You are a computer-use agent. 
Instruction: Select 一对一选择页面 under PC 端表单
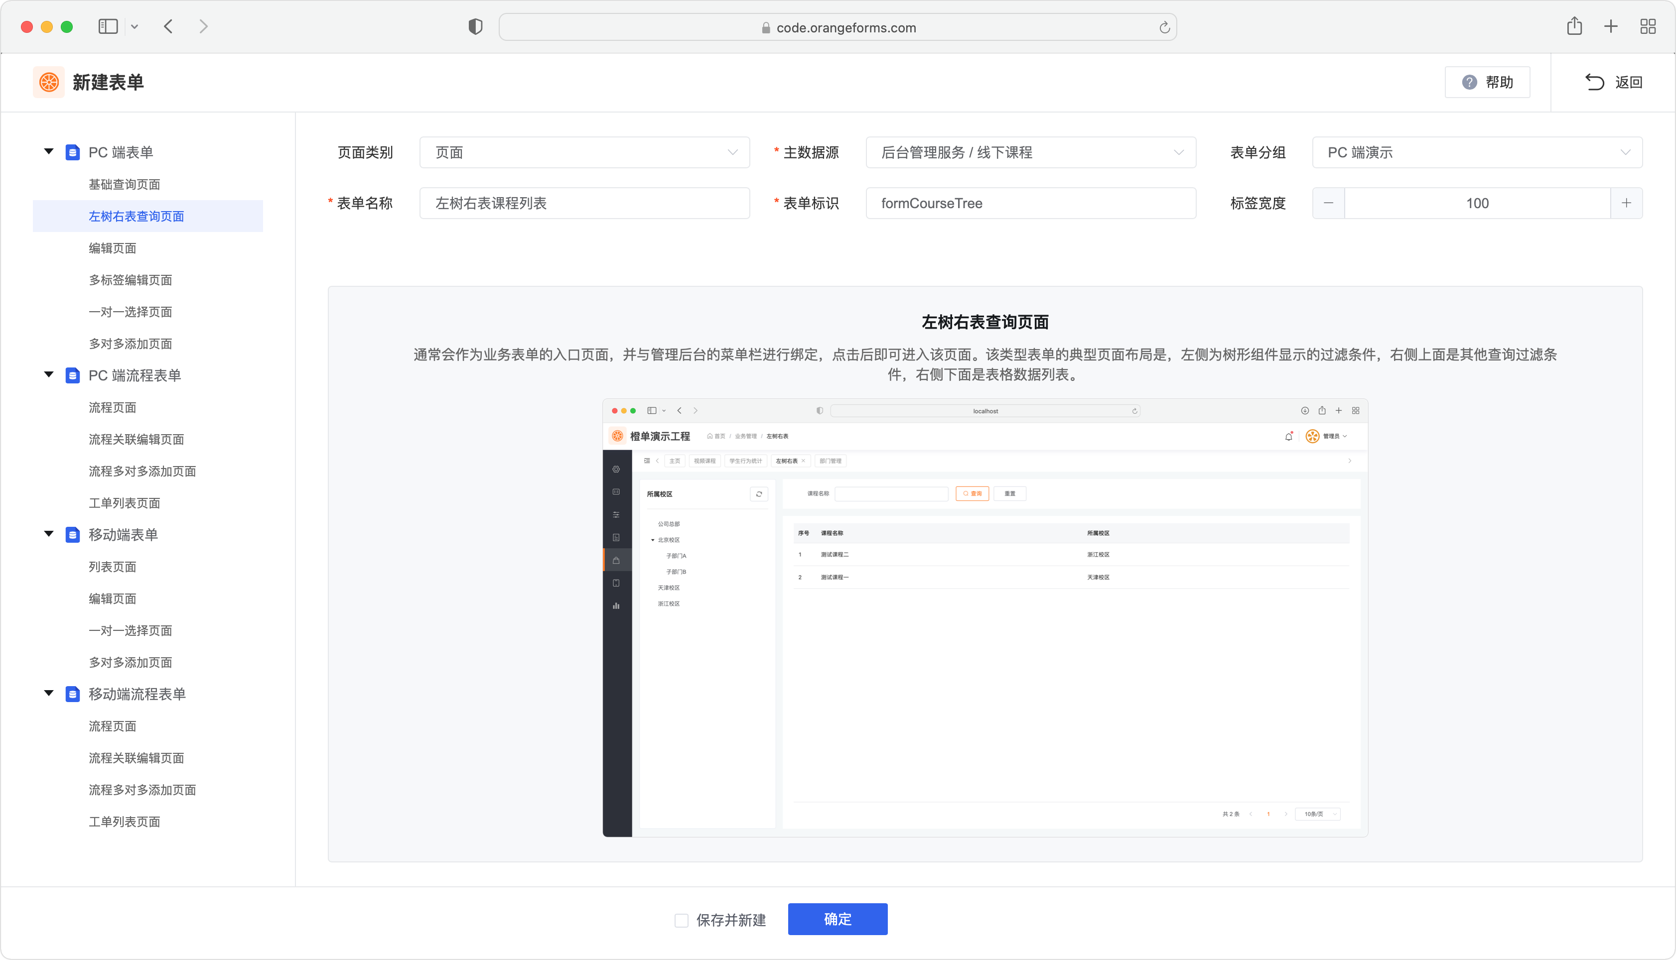coord(131,312)
